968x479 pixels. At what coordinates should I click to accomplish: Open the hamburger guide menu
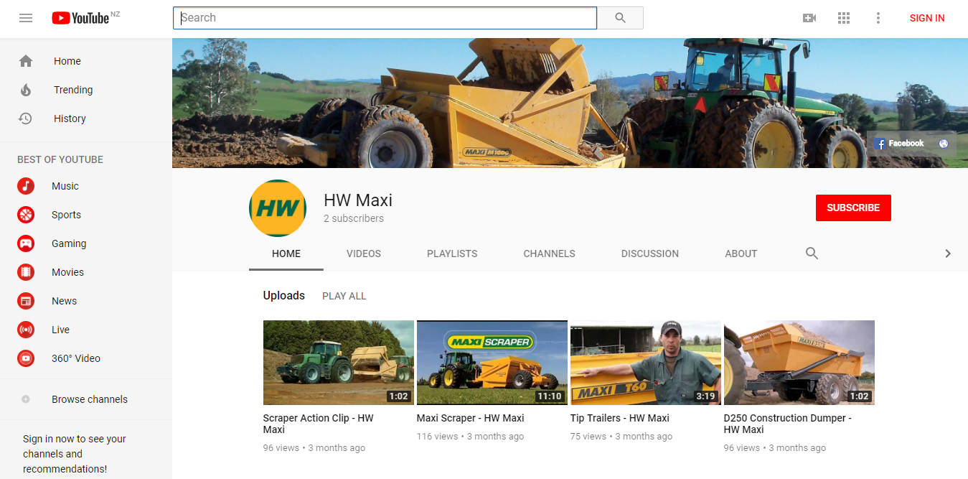click(x=26, y=18)
